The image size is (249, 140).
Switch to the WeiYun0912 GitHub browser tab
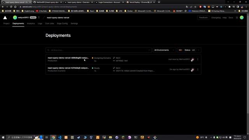tap(47, 2)
